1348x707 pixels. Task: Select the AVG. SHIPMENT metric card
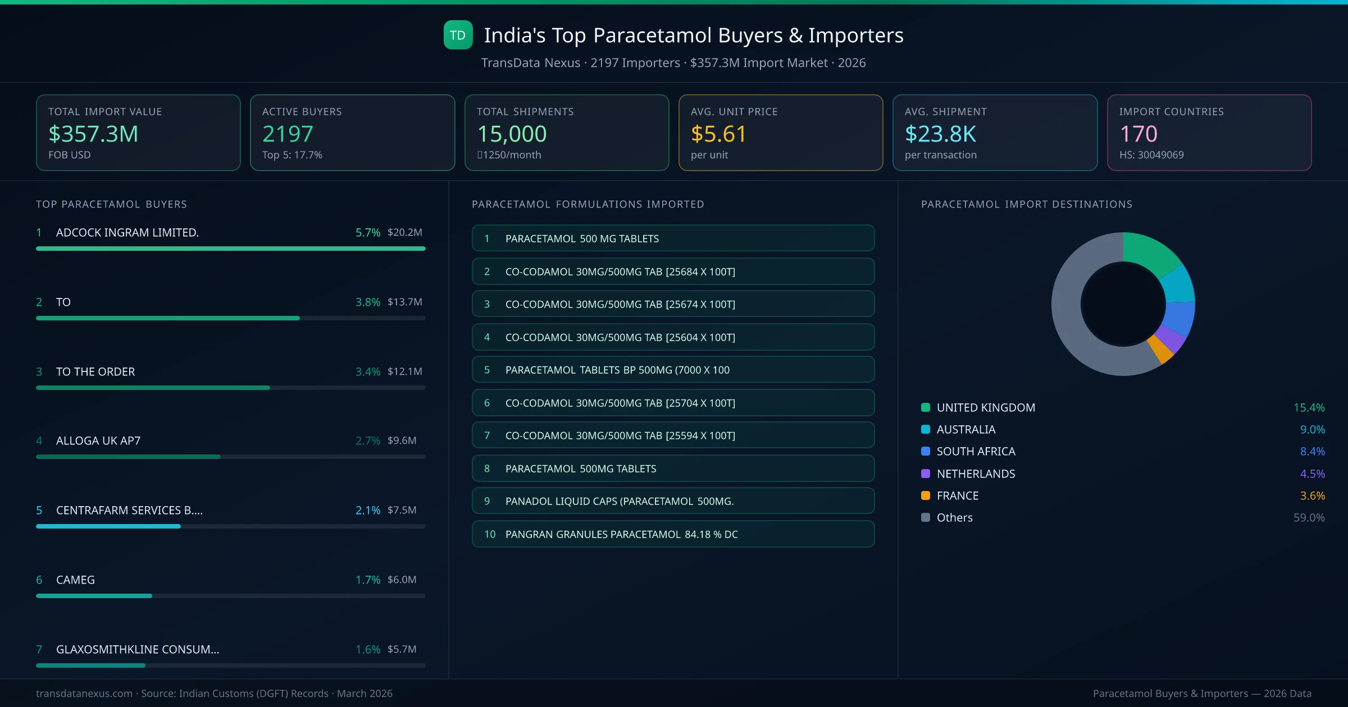pyautogui.click(x=995, y=132)
